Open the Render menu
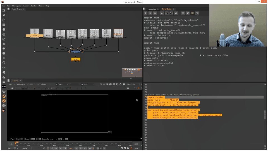 point(33,6)
